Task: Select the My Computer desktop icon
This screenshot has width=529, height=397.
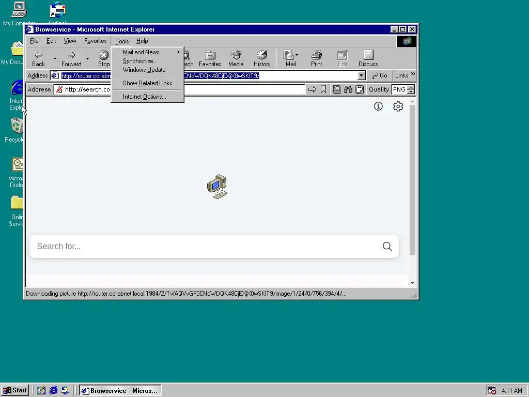Action: click(19, 14)
